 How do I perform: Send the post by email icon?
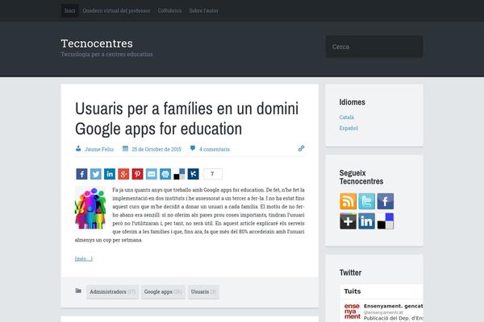(152, 174)
